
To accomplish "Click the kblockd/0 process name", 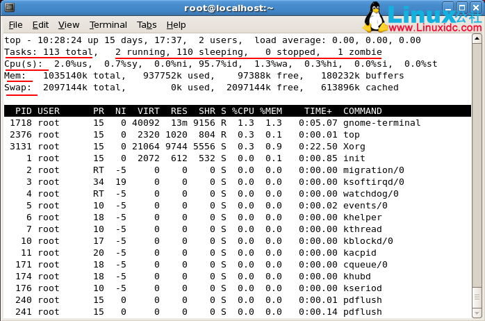I will 368,241.
